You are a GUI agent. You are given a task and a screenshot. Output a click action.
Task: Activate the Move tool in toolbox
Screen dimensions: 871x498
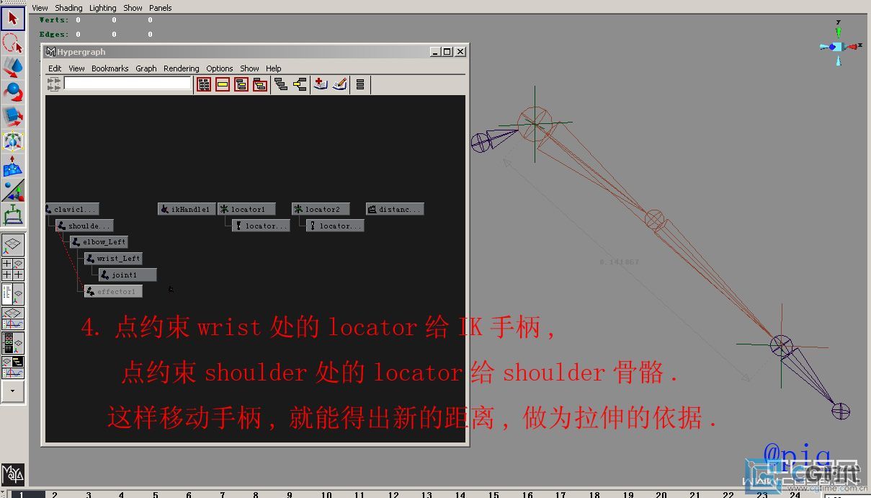13,68
